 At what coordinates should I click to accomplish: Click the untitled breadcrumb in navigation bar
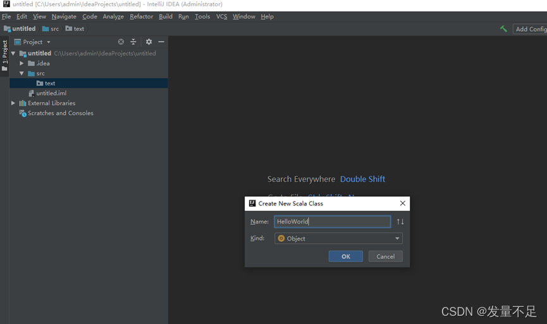pos(20,29)
